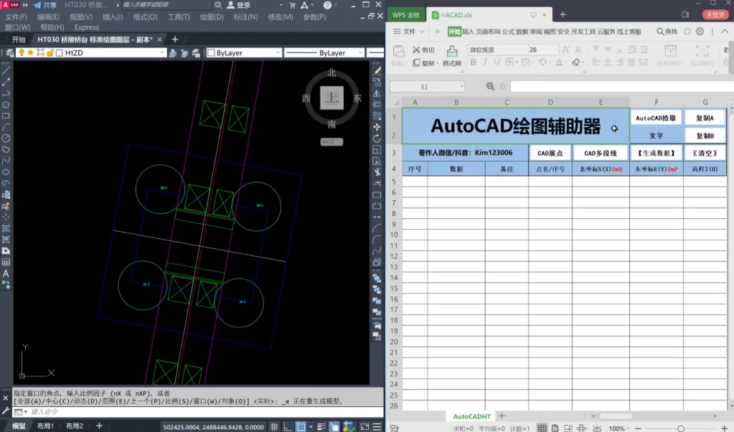Toggle Bold formatting in WPS ribbon
Screen dimensions: 734x432
coord(473,63)
